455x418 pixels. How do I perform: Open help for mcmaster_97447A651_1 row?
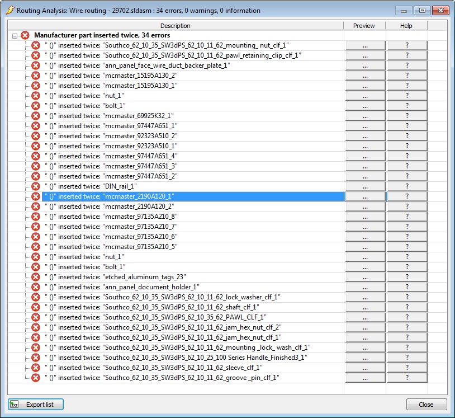coord(407,126)
